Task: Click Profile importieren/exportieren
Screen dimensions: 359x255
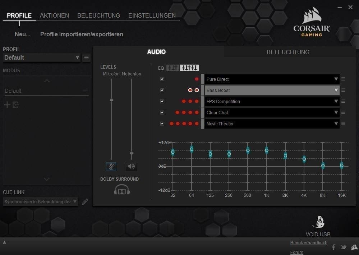Action: (x=82, y=34)
